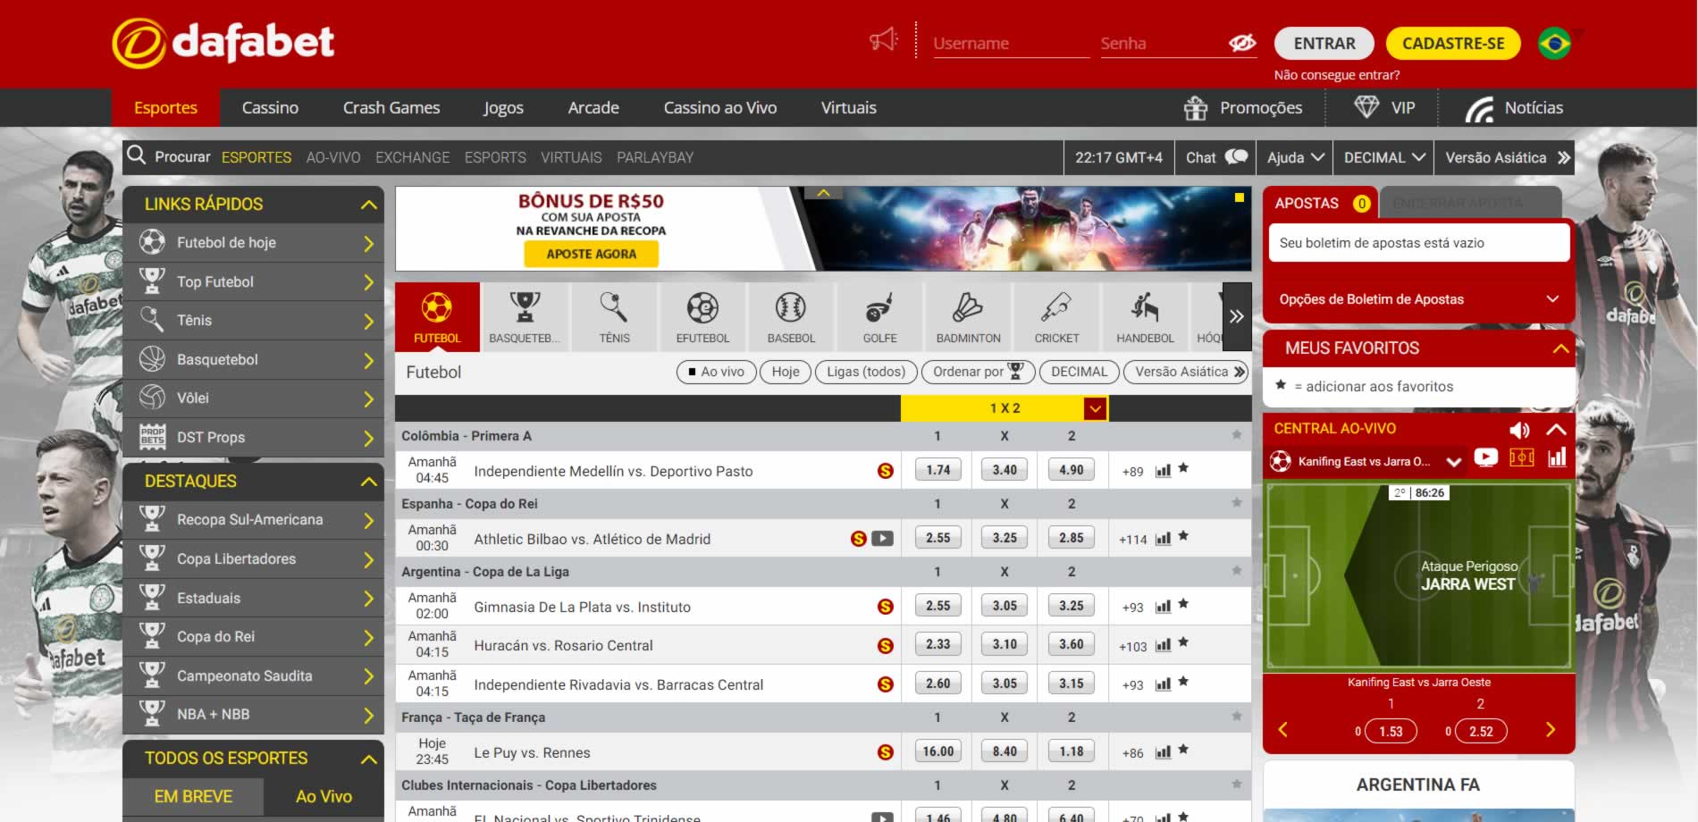
Task: Select the Basquetebol sport icon
Action: (x=525, y=316)
